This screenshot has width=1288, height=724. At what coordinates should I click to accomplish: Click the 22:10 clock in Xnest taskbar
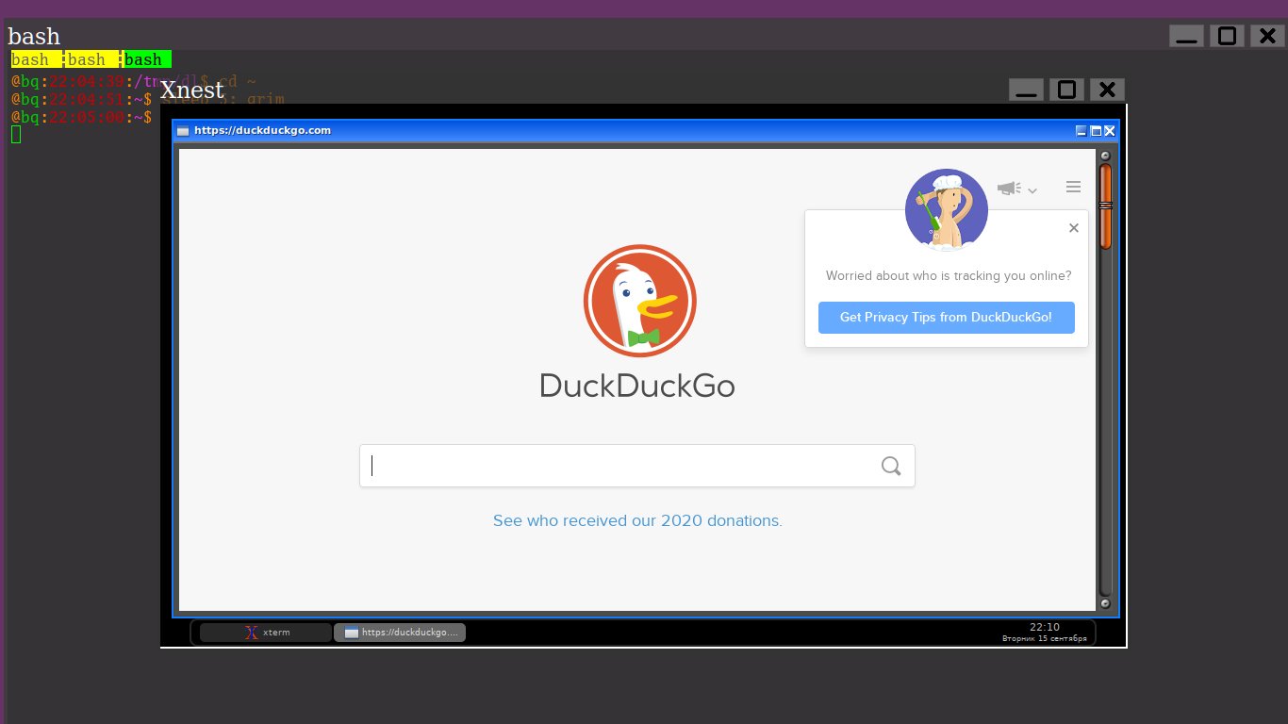click(1044, 627)
